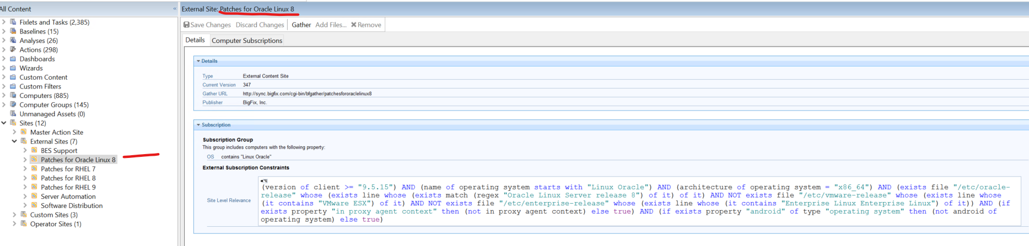The image size is (1029, 246).
Task: Click the Current Version value 347
Action: (x=247, y=85)
